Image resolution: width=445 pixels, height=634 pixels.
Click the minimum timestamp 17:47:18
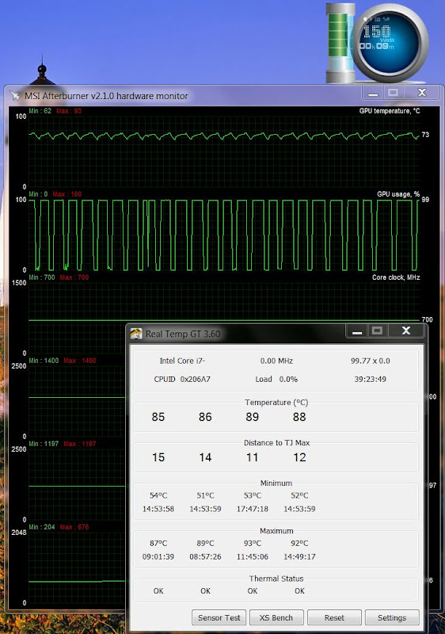point(253,509)
